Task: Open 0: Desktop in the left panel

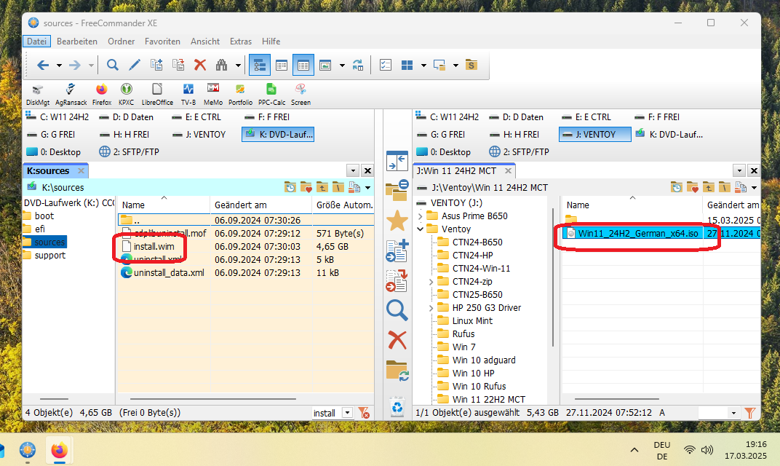Action: point(53,152)
